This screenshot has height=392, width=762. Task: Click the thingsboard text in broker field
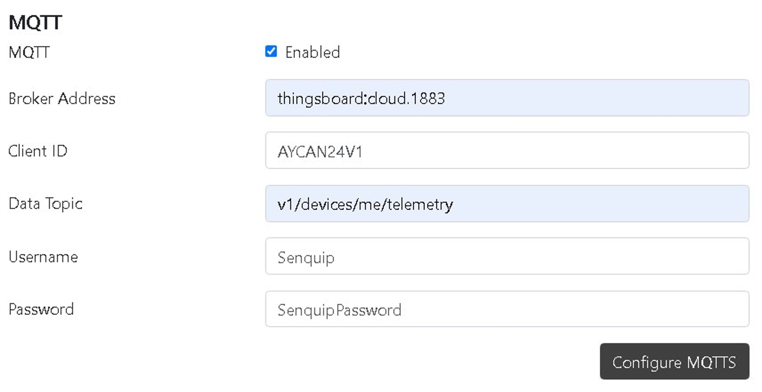320,98
